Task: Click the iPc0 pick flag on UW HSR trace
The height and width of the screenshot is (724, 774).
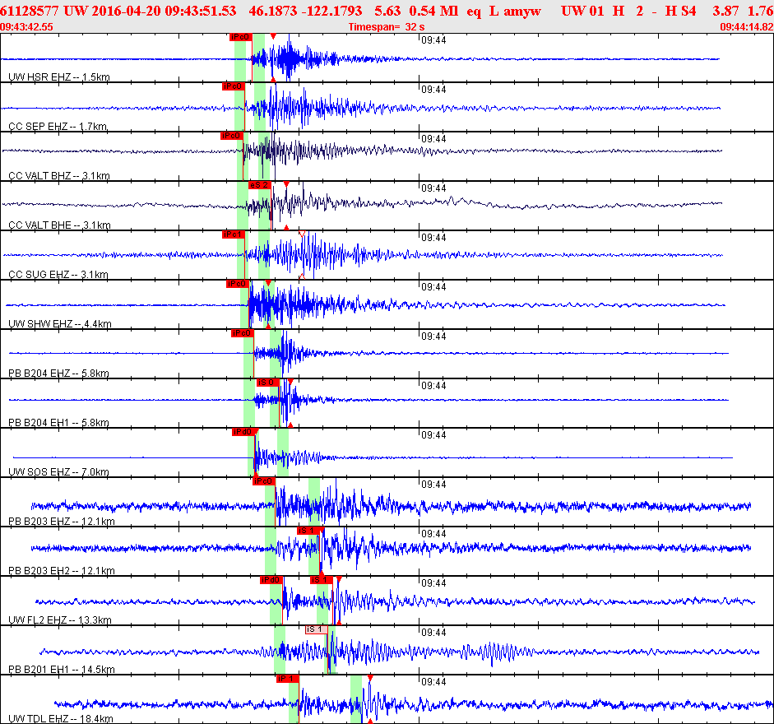Action: click(x=239, y=37)
